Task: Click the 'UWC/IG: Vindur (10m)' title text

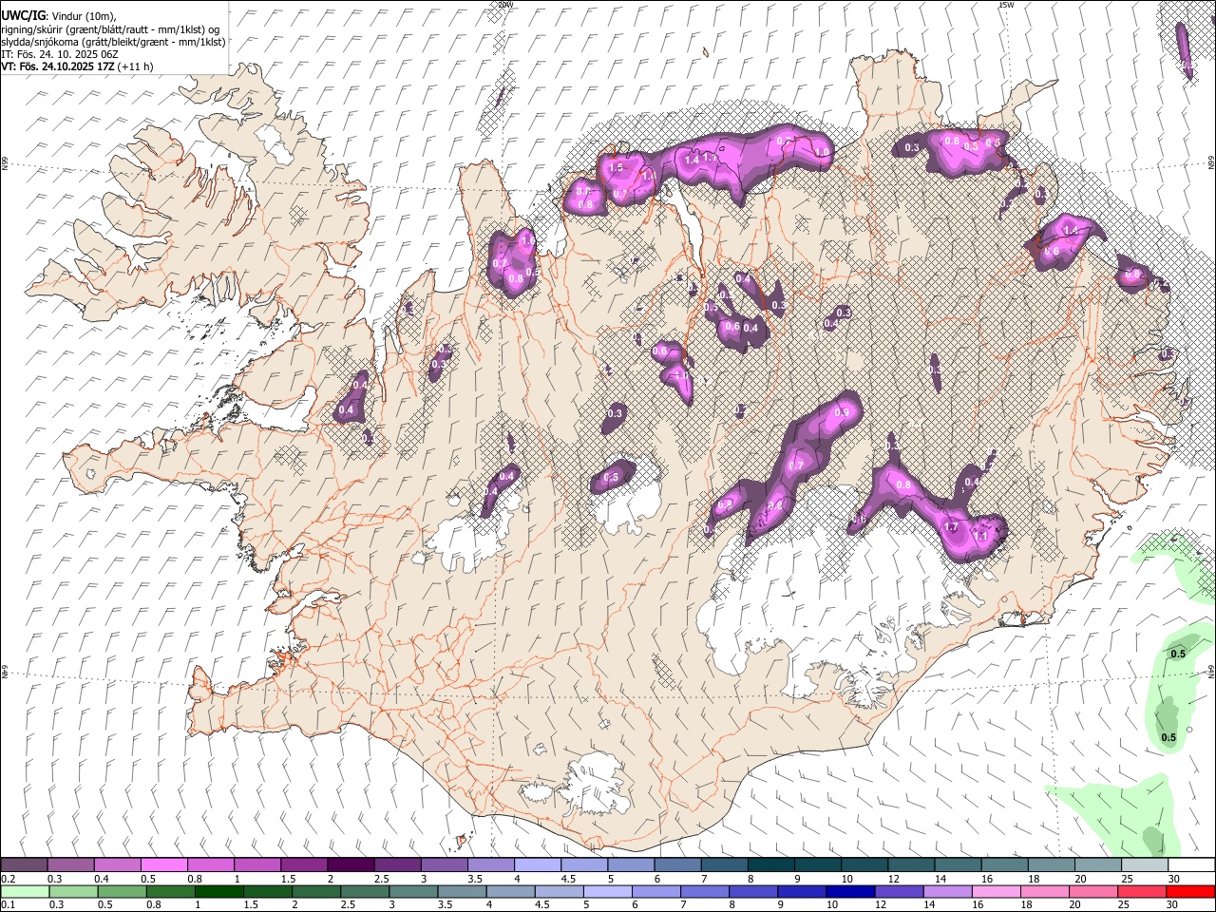Action: pyautogui.click(x=59, y=16)
